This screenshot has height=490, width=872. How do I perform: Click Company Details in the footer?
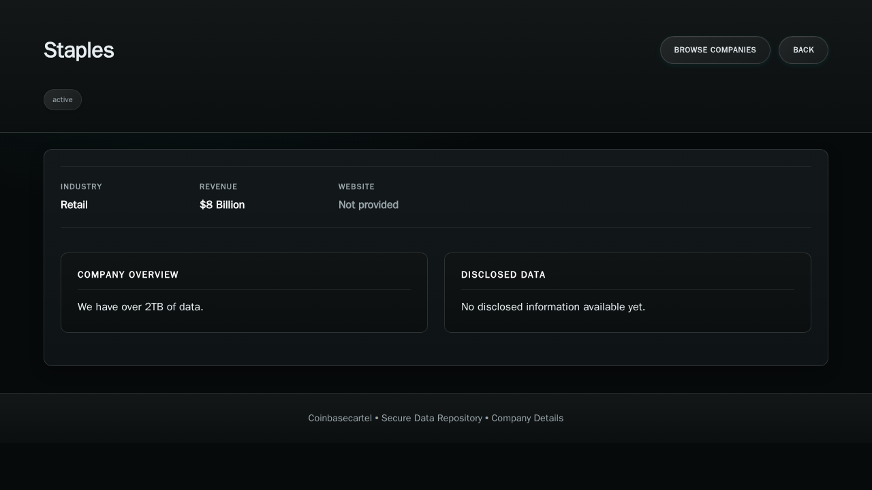click(x=527, y=418)
